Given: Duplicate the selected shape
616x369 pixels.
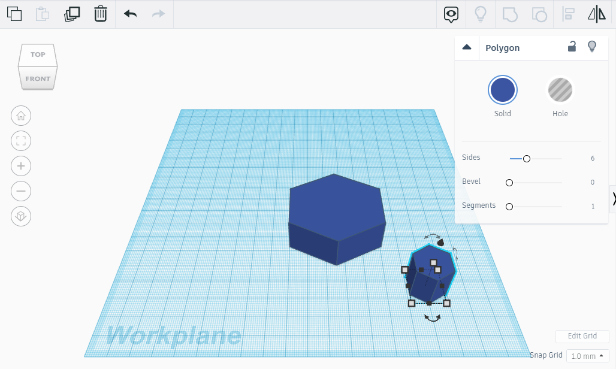Looking at the screenshot, I should [x=71, y=14].
